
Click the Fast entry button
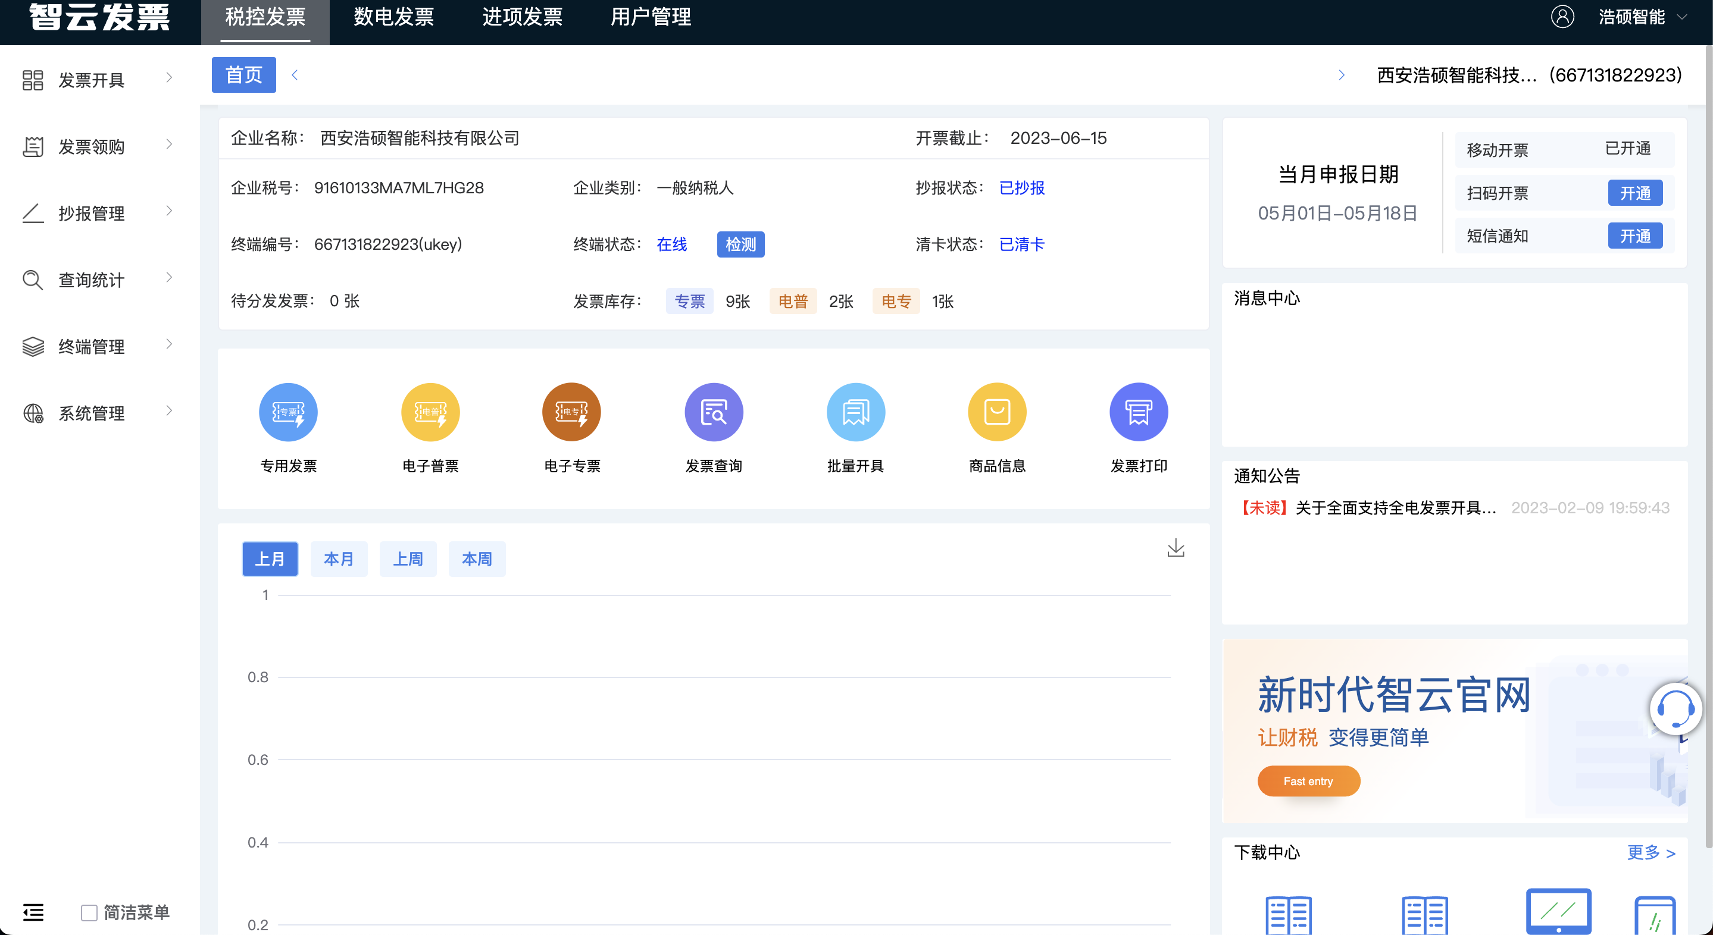point(1308,781)
